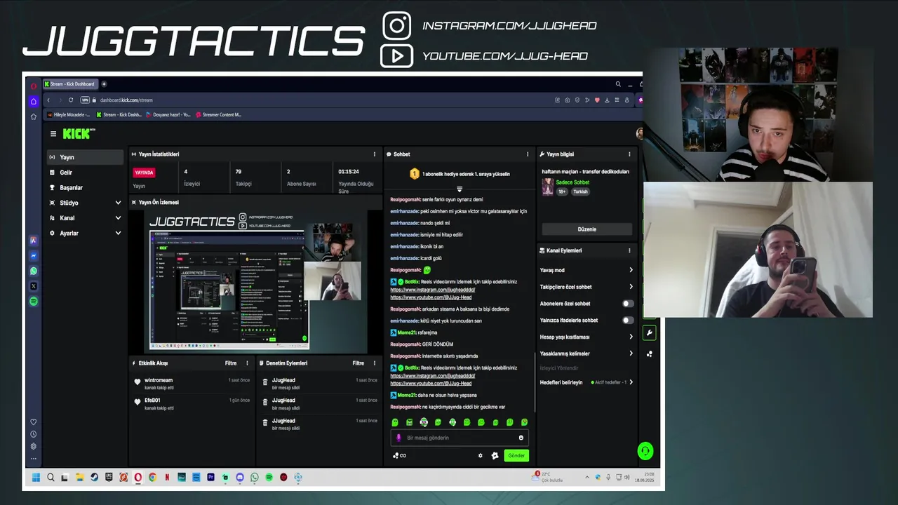Click the heart icon in the browser toolbar

(597, 100)
